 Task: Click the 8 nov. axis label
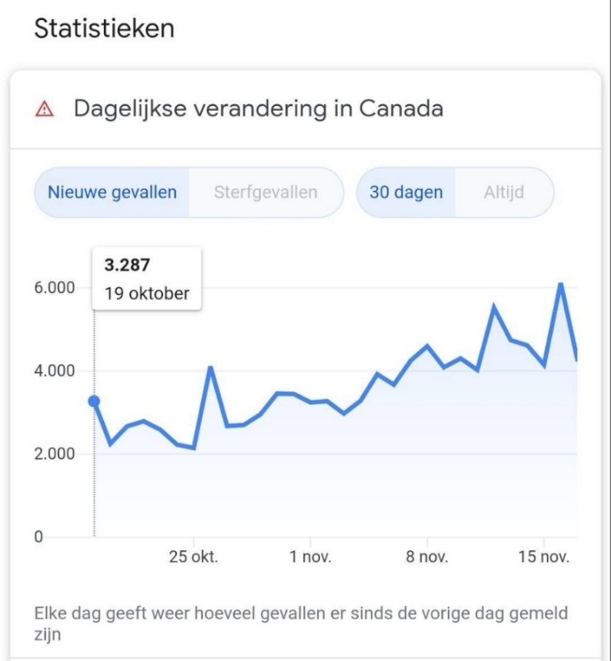(428, 557)
